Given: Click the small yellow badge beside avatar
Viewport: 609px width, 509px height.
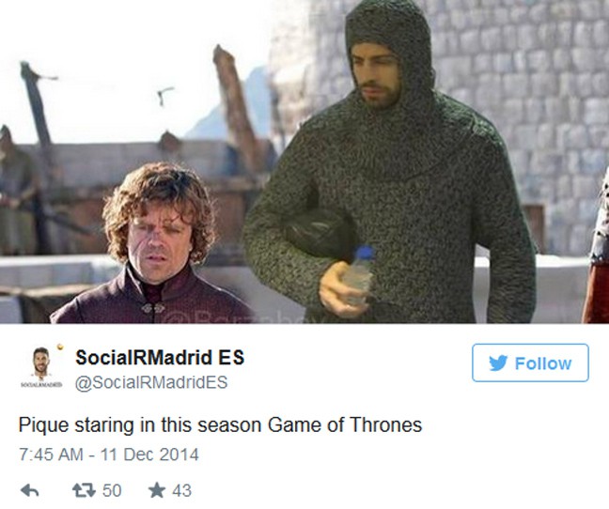Looking at the screenshot, I should click(59, 346).
